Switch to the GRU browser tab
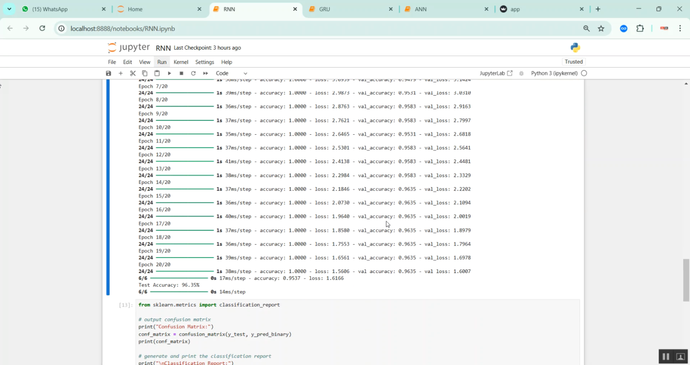 [x=350, y=9]
